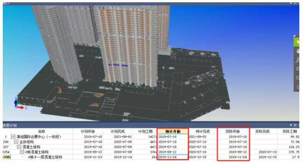This screenshot has height=167, width=303.
Task: Click the 计划开始 column header
Action: (88, 131)
